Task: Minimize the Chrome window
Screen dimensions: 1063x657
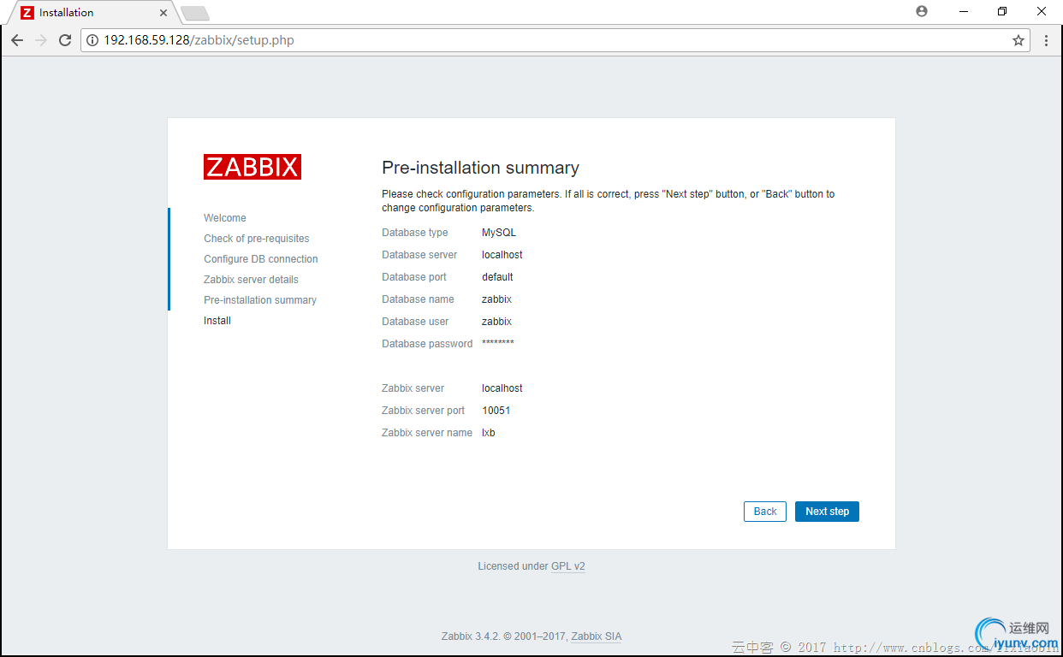Action: (x=962, y=11)
